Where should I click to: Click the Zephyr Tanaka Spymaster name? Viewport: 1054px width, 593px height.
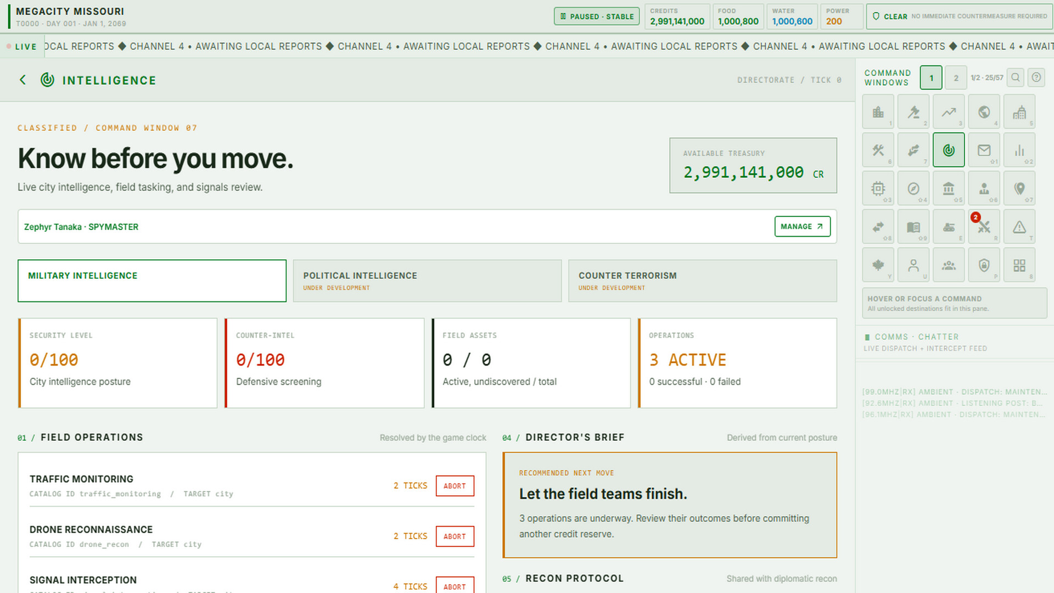81,227
